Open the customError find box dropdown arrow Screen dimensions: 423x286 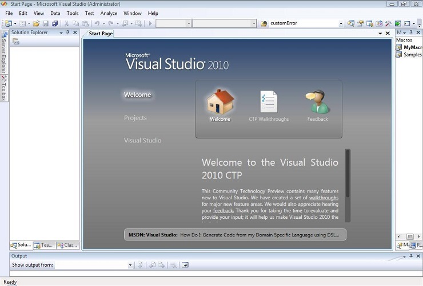click(341, 24)
